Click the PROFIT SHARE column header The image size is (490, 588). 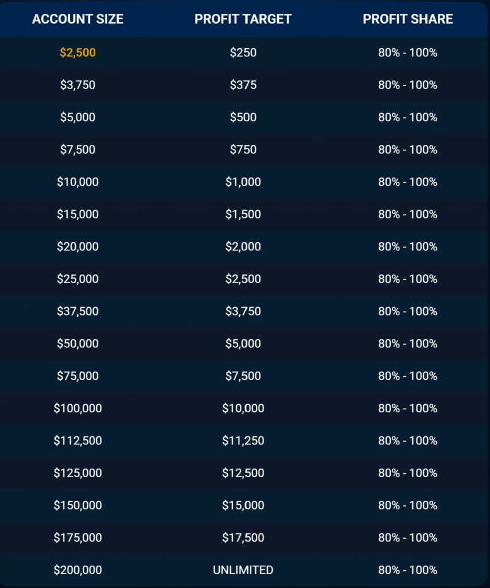[407, 18]
